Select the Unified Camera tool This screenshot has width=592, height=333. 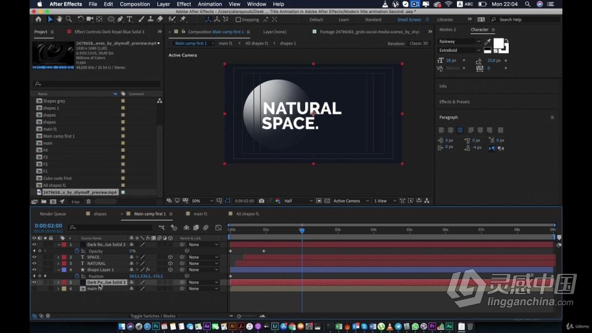click(x=90, y=19)
